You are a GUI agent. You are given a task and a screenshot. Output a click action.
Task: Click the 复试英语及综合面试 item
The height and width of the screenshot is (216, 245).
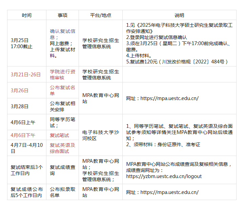point(62,148)
